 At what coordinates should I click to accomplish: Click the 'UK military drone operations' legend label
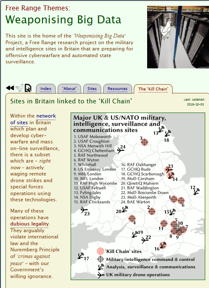[x=138, y=275]
